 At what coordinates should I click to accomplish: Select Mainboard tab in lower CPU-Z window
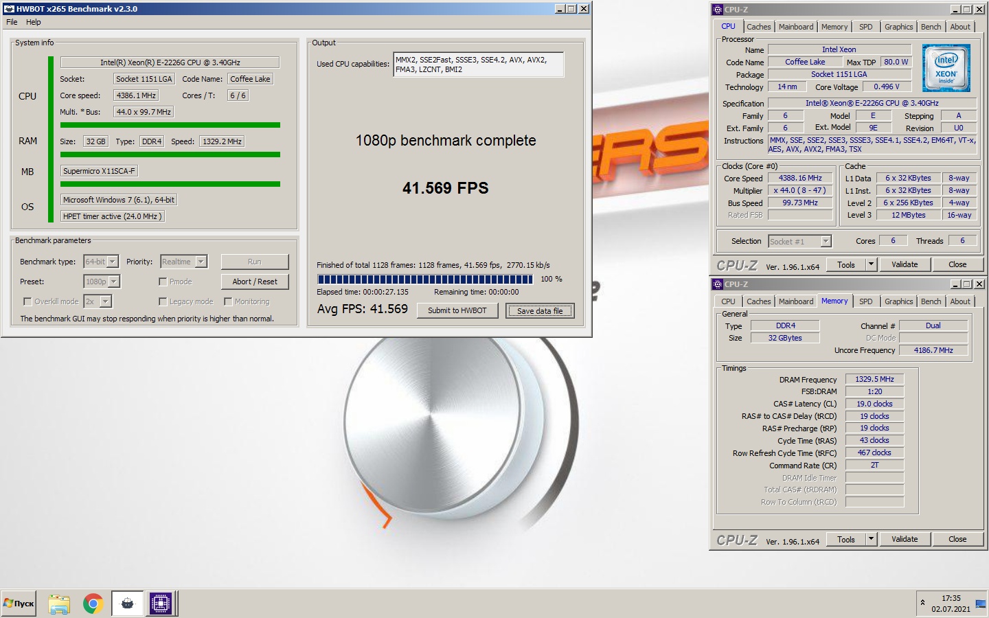[x=796, y=301]
